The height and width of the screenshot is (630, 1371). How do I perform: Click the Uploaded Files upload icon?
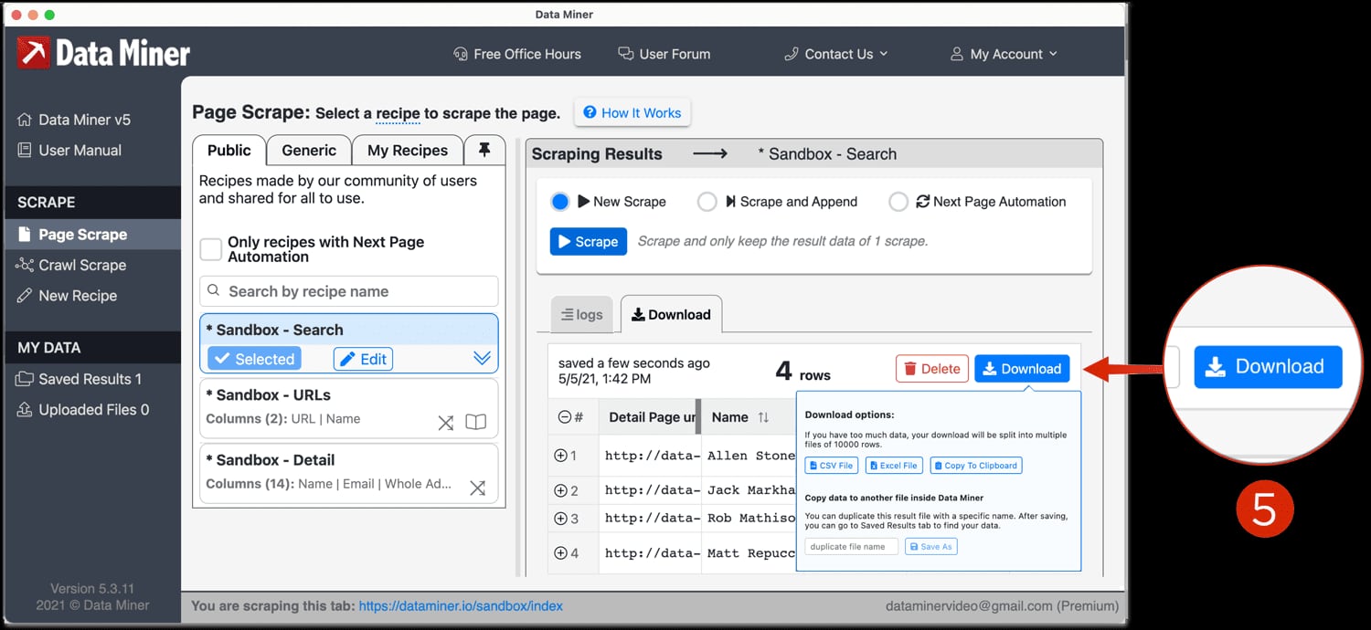24,410
